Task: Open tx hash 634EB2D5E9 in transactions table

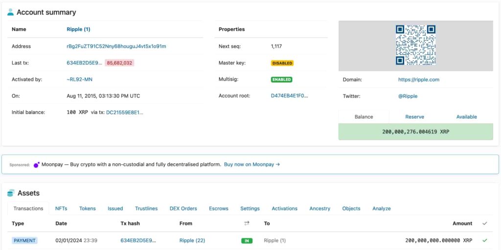Action: point(138,240)
